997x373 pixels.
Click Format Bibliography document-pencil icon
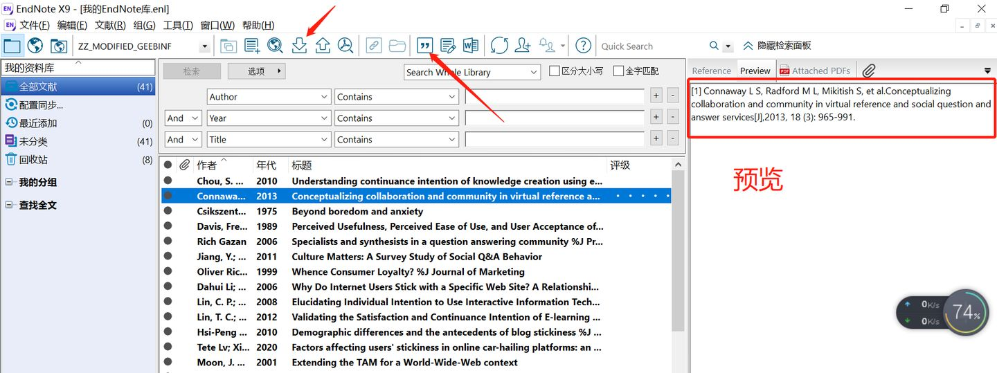click(448, 46)
